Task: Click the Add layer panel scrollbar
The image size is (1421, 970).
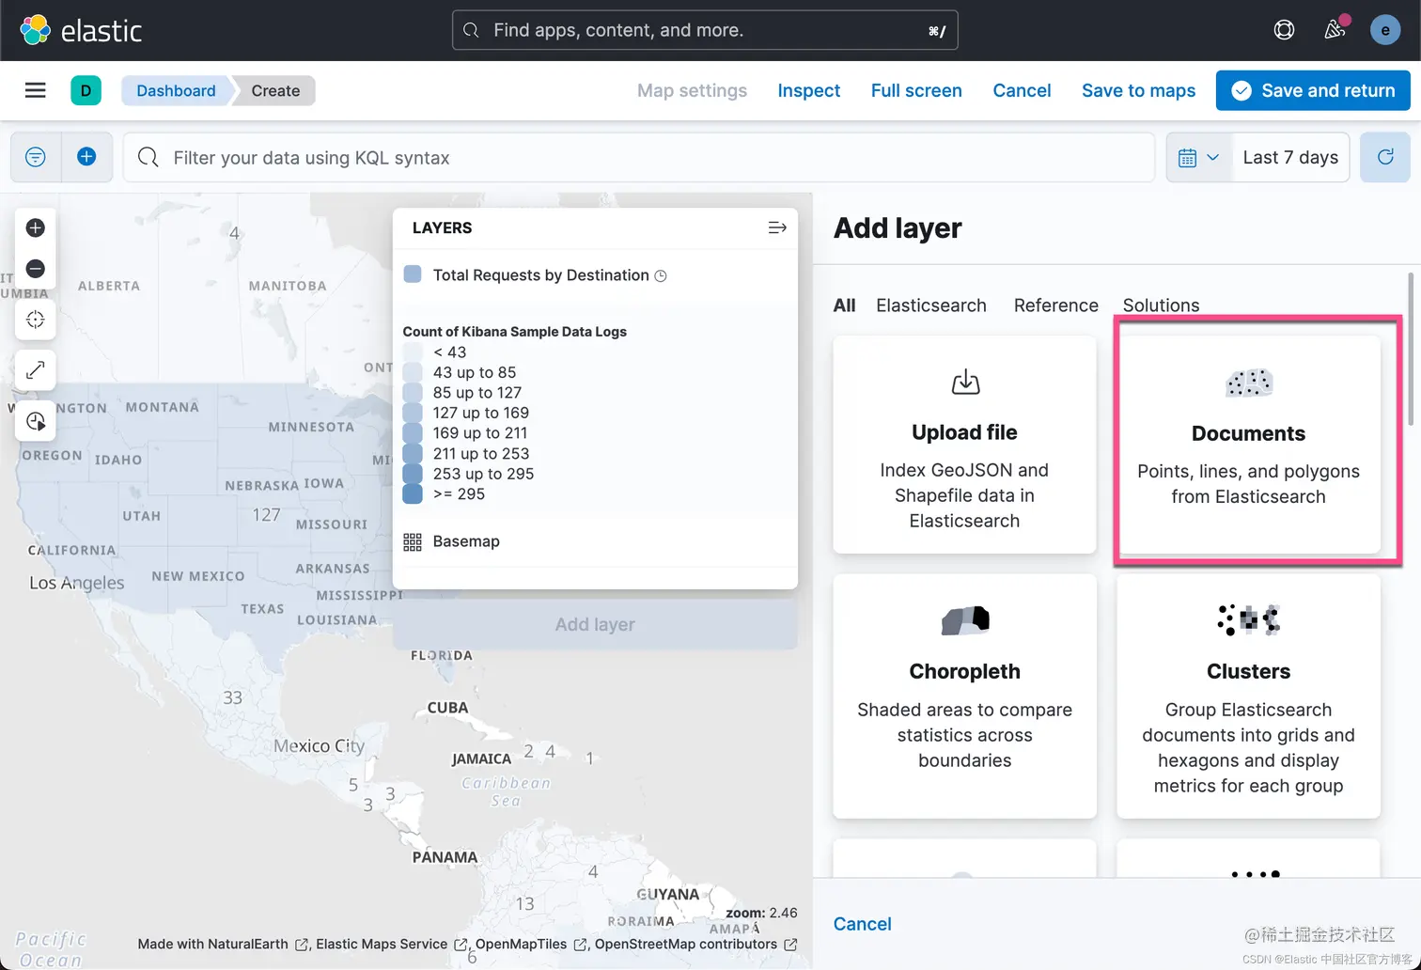Action: [1410, 348]
